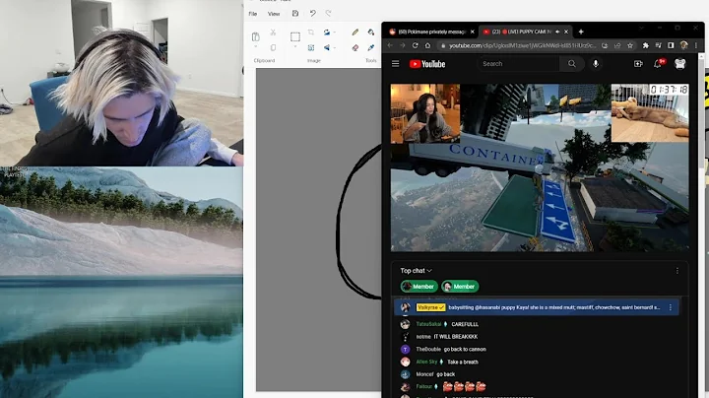Click the Paste clipboard icon in Paint

pyautogui.click(x=255, y=36)
